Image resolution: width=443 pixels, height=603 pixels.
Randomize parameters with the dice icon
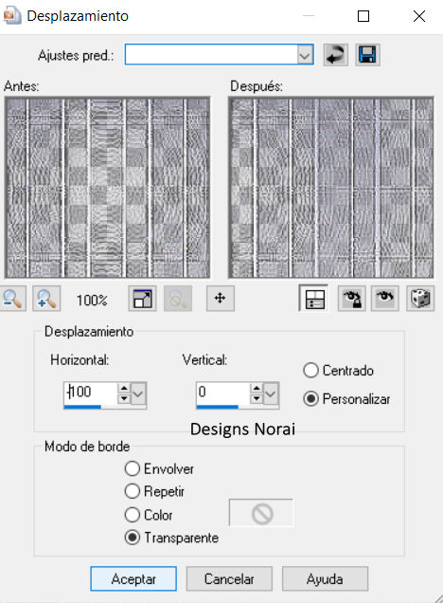click(420, 299)
